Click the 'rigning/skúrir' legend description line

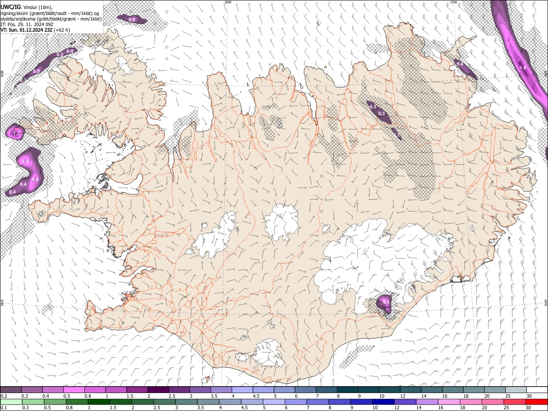[50, 13]
